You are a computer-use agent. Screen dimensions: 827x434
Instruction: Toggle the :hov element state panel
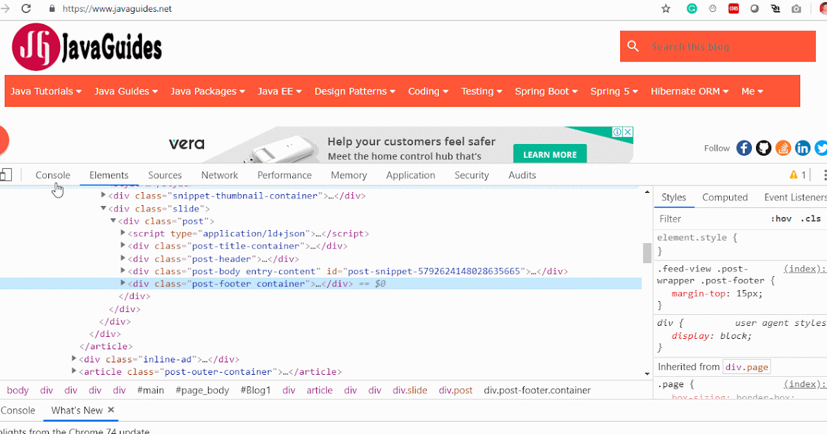pos(781,218)
